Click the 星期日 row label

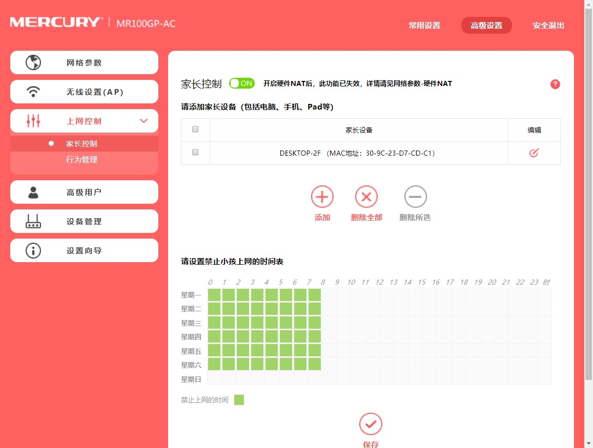[x=191, y=379]
